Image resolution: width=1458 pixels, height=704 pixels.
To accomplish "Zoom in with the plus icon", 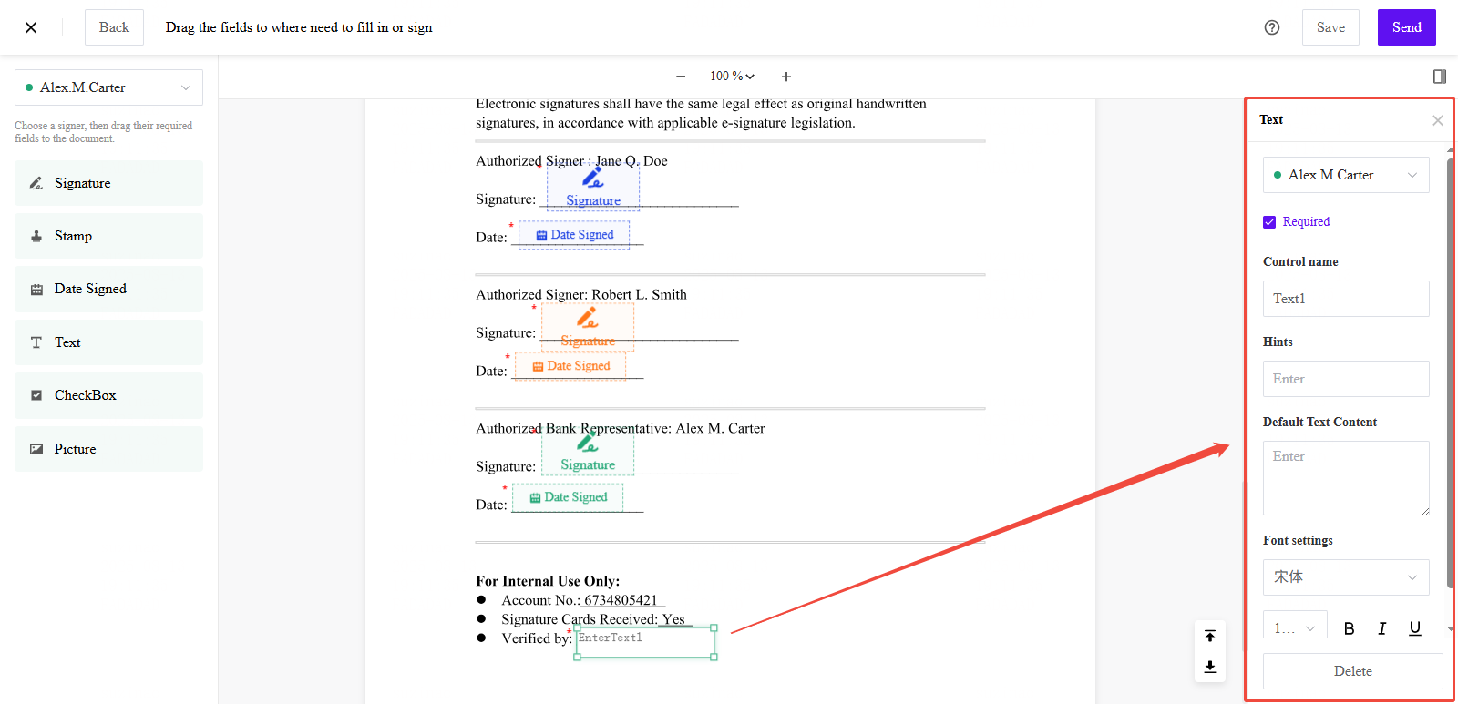I will [x=786, y=77].
